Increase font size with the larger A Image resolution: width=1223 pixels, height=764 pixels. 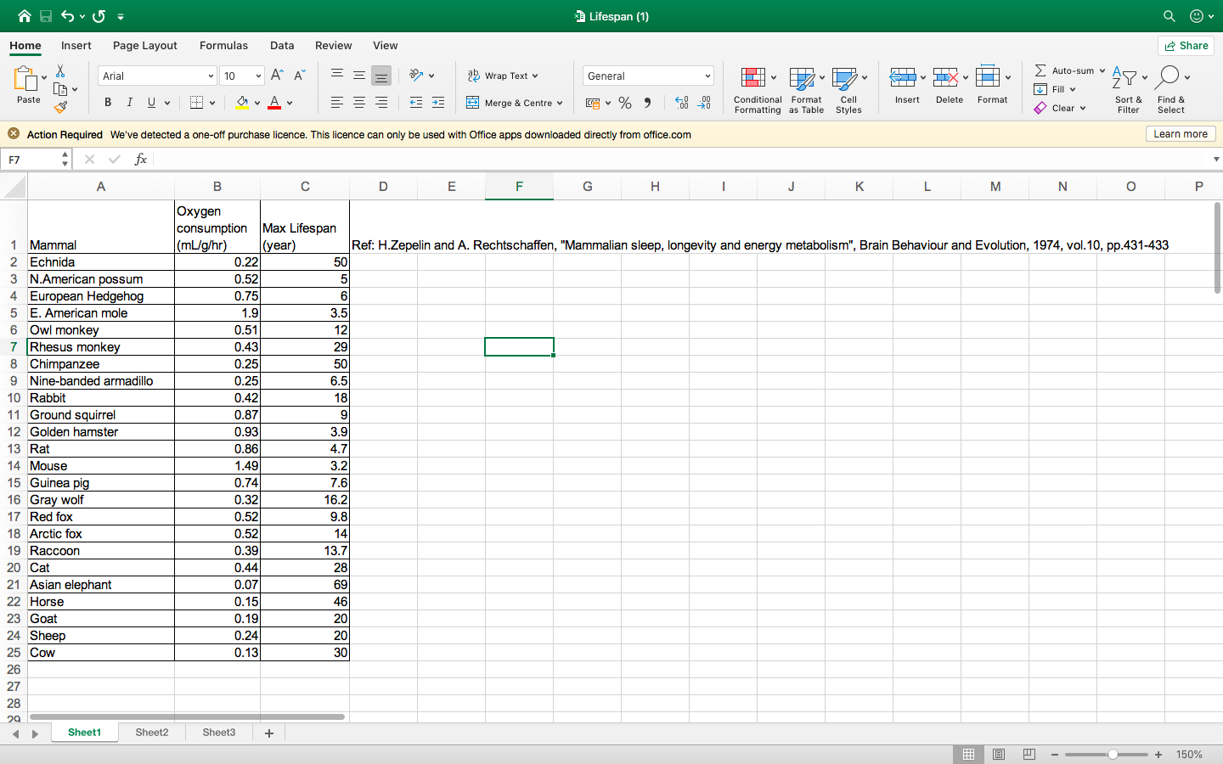277,76
